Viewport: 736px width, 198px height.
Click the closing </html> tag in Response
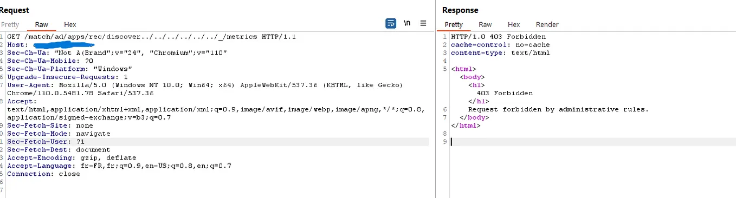pos(466,126)
